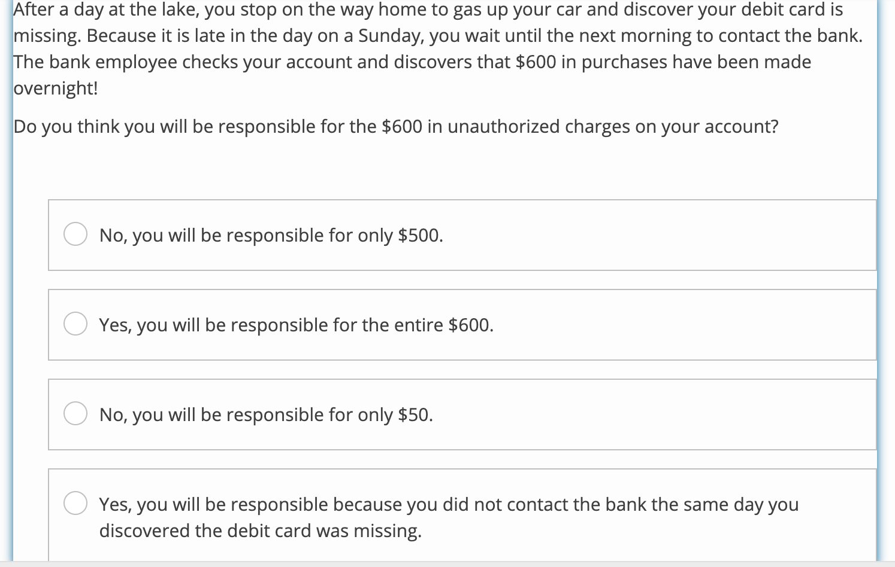
Task: Choose the answer "No, you will be responsible for only $50"
Action: (x=265, y=414)
